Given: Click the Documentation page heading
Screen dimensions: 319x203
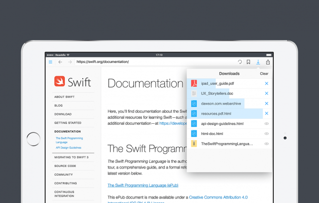Looking at the screenshot, I should [146, 83].
